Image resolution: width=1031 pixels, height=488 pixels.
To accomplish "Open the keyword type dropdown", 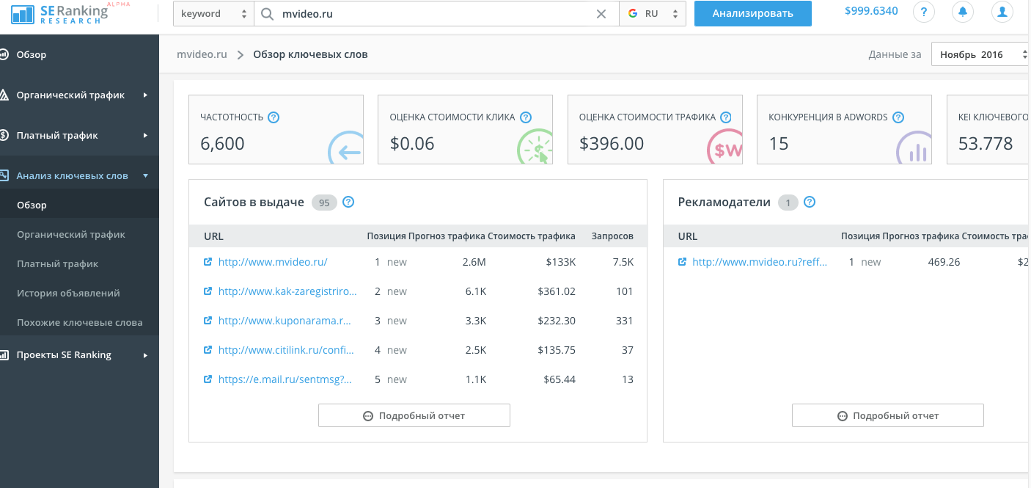I will pyautogui.click(x=213, y=14).
